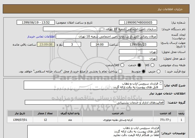Click the remaining days field showing 3

72,44
